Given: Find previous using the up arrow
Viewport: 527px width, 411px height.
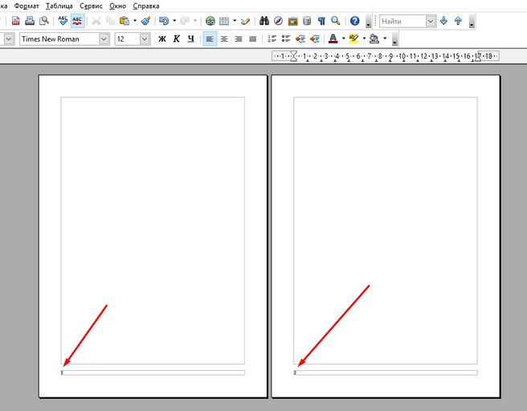Looking at the screenshot, I should point(458,21).
